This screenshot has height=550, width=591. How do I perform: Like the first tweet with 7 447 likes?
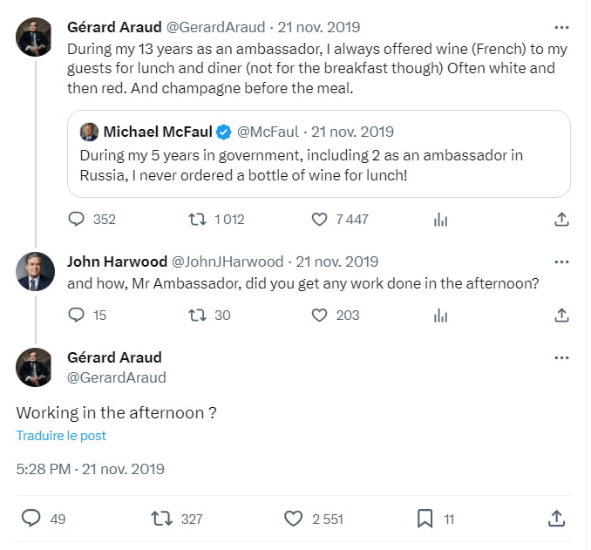(319, 220)
